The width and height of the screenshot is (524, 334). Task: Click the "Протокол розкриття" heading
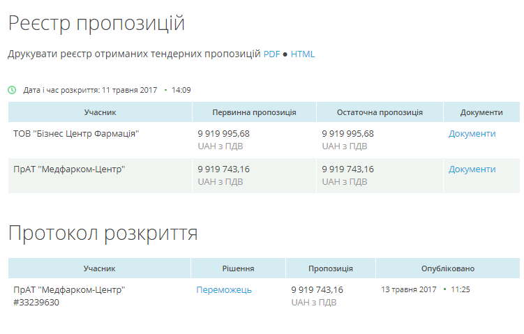103,233
